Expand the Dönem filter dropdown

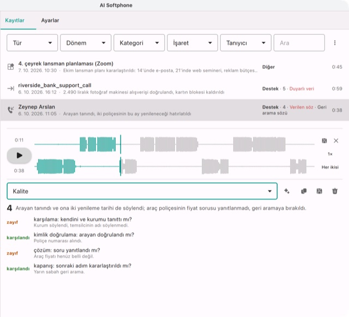[x=86, y=43]
